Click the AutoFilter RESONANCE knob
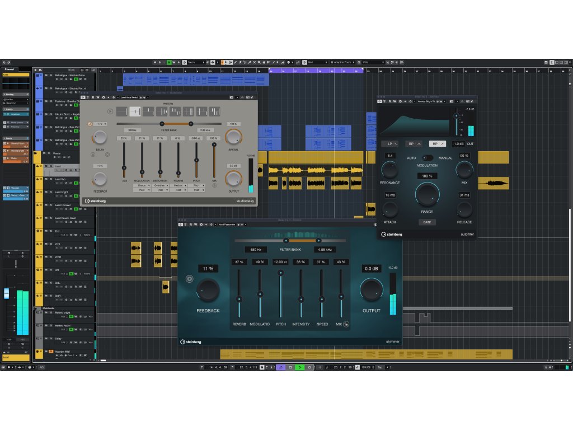The height and width of the screenshot is (430, 573). pyautogui.click(x=390, y=170)
